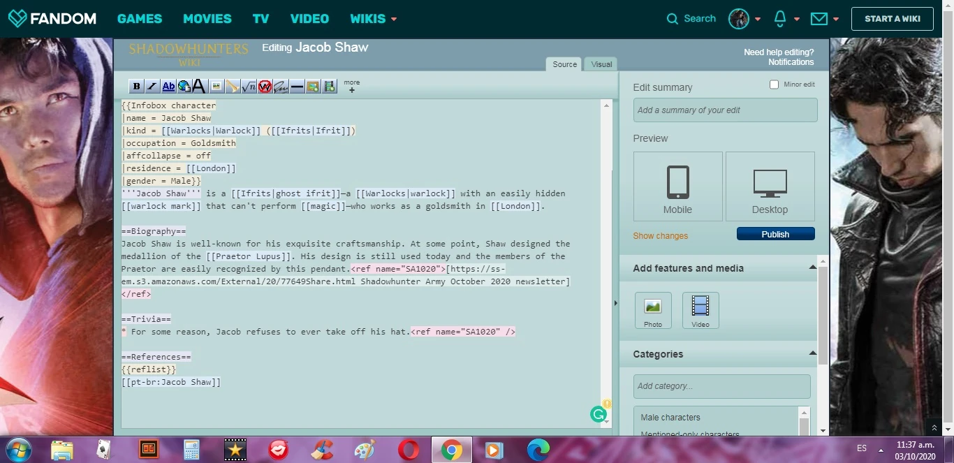Open the WIKIS dropdown menu
954x463 pixels.
click(x=374, y=19)
